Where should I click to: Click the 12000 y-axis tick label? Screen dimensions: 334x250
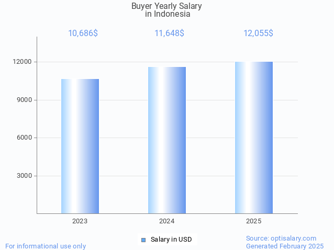pos(22,62)
